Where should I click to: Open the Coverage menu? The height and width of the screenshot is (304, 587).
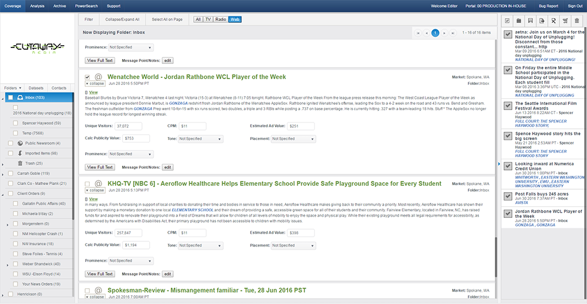[x=13, y=6]
